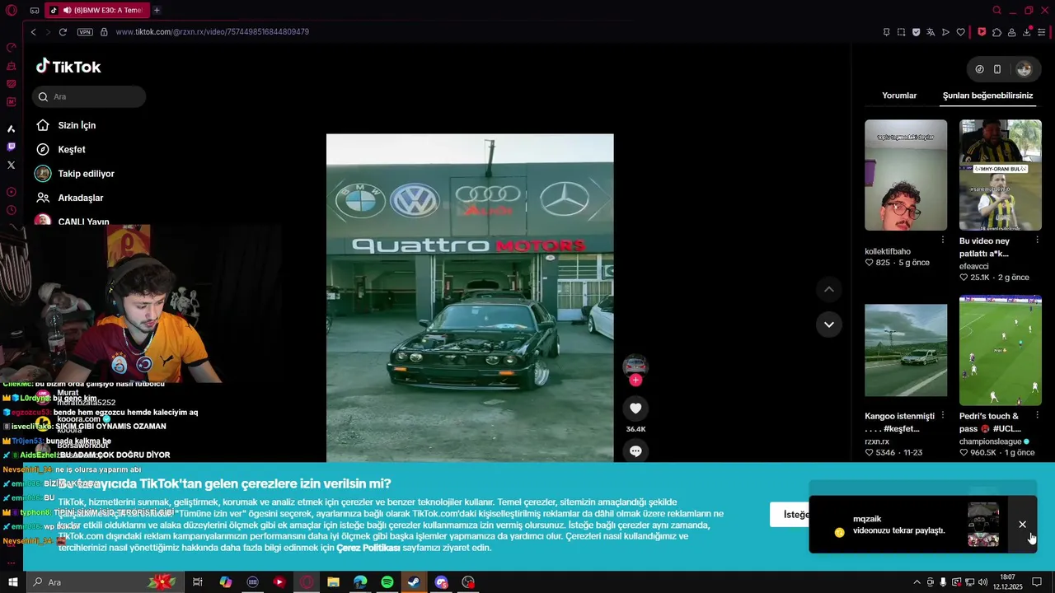Open X in Opera sidebar

(x=11, y=166)
